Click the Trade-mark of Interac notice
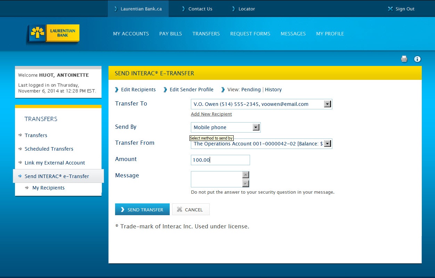Viewport: 435px width, 278px height. pos(182,226)
